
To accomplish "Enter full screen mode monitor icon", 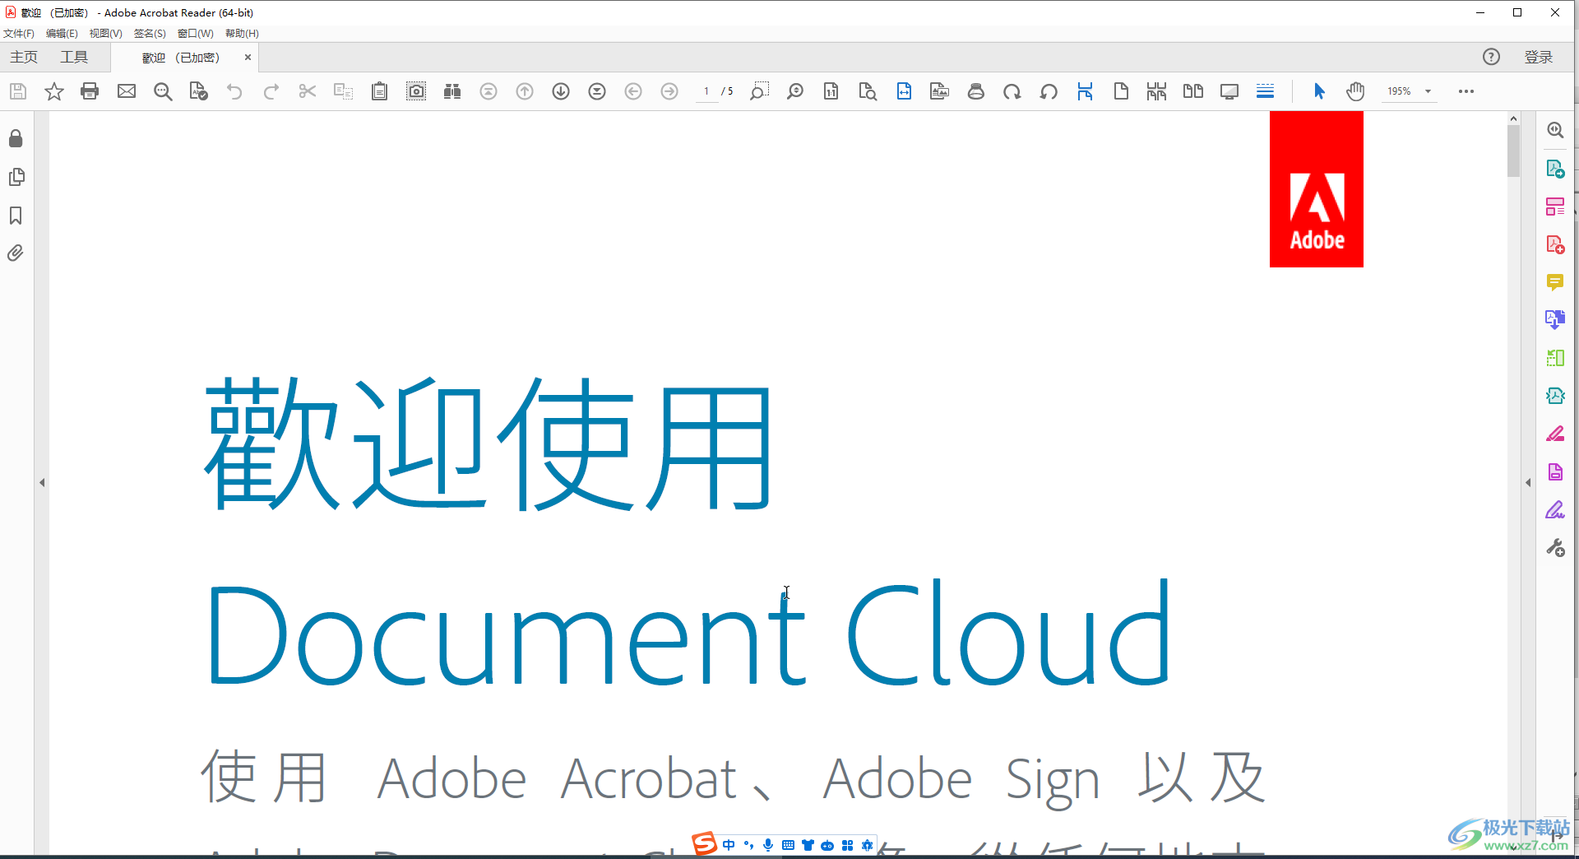I will click(1229, 91).
